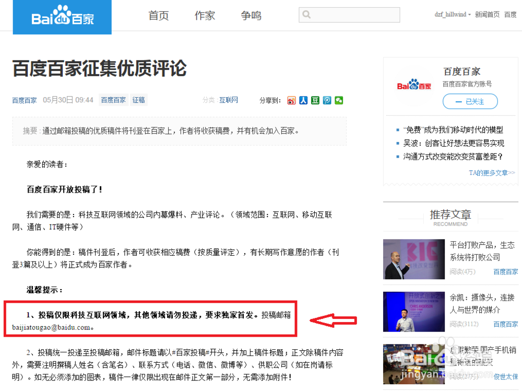The height and width of the screenshot is (392, 522).
Task: Click the magnifier icon in search box
Action: coord(306,15)
